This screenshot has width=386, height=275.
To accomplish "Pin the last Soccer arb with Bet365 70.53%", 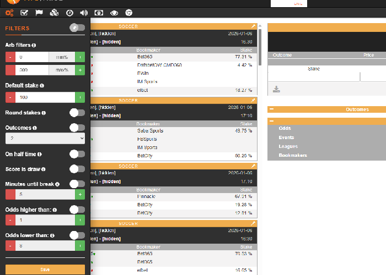I will click(x=253, y=223).
